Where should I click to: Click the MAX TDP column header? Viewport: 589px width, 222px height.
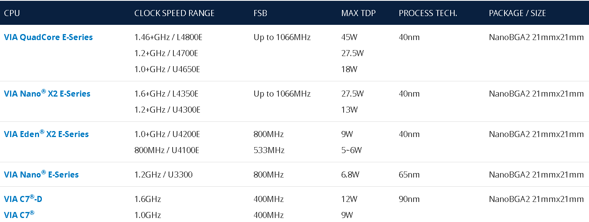coord(358,13)
